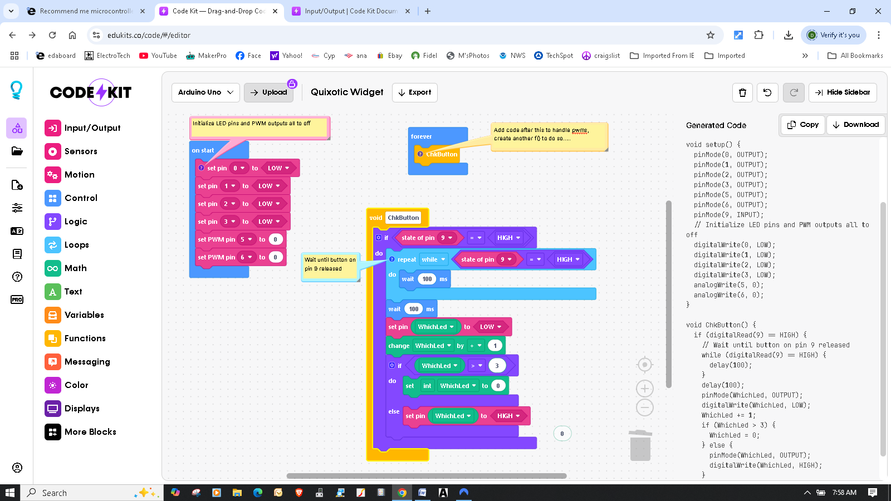This screenshot has height=501, width=891.
Task: Open the sliders settings icon in left rail
Action: pos(17,208)
